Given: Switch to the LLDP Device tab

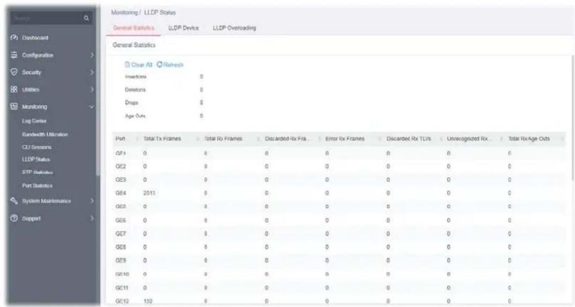Looking at the screenshot, I should [x=183, y=28].
